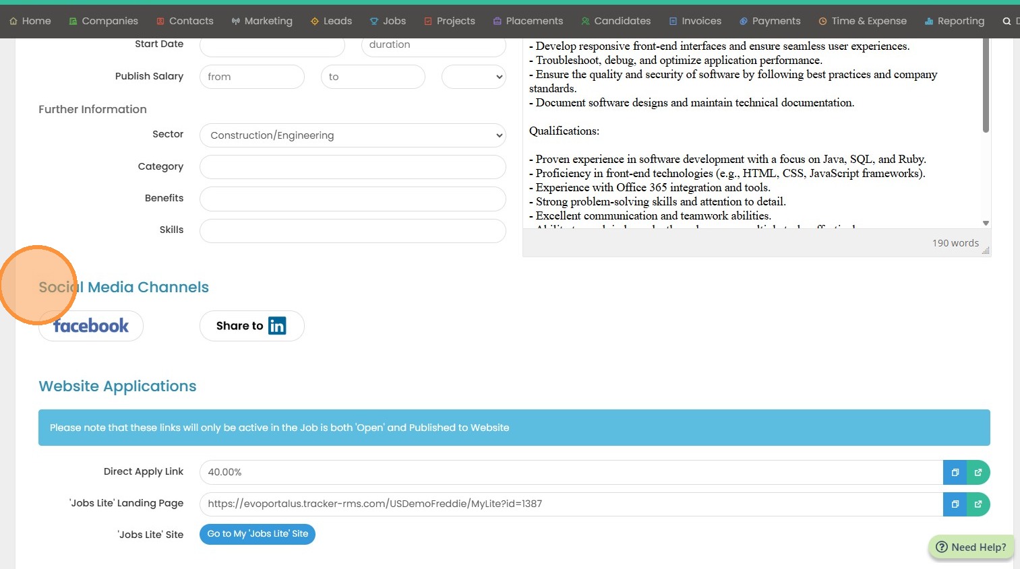1020x569 pixels.
Task: Click the 'Further Information' heading
Action: tap(92, 109)
